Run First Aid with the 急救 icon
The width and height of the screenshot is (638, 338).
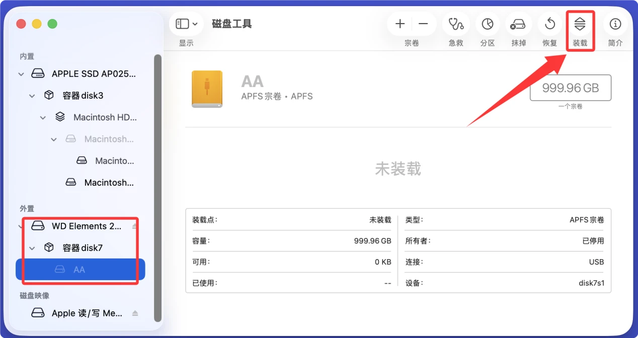[x=455, y=24]
